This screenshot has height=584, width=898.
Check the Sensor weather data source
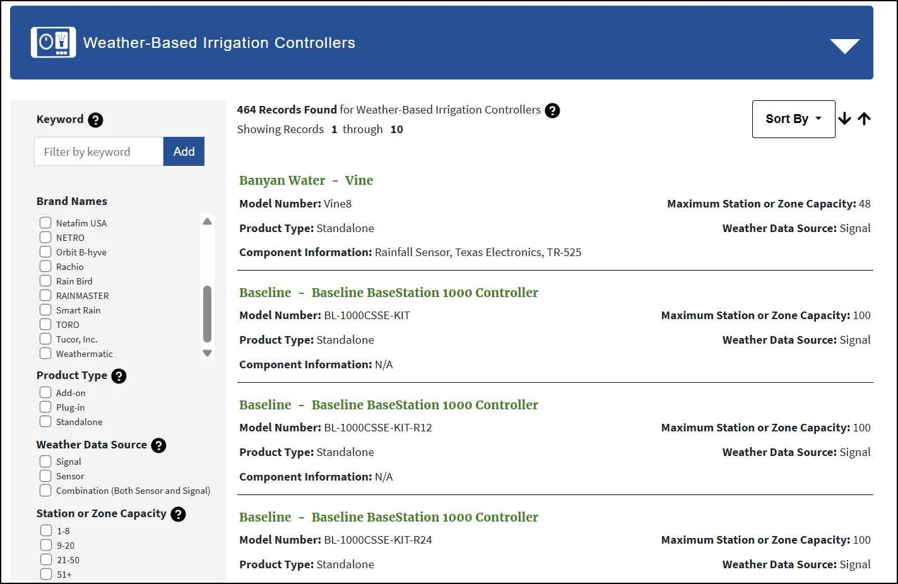(45, 476)
